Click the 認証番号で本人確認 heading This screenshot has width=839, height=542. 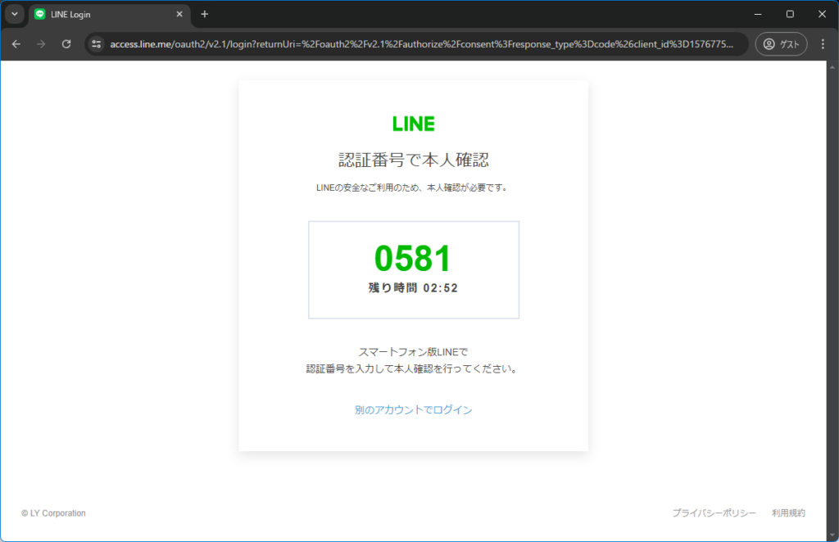(x=414, y=160)
